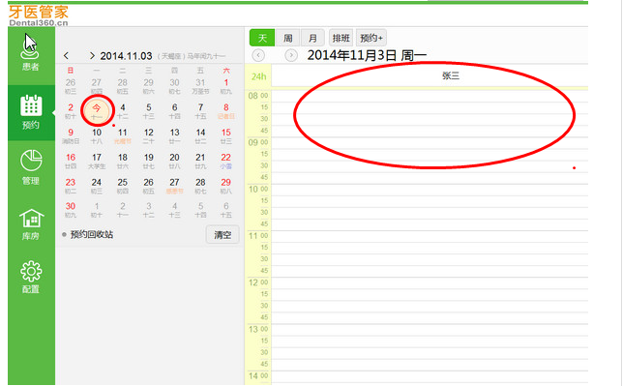Go to previous day with circled left arrow
This screenshot has height=386, width=623.
(258, 55)
